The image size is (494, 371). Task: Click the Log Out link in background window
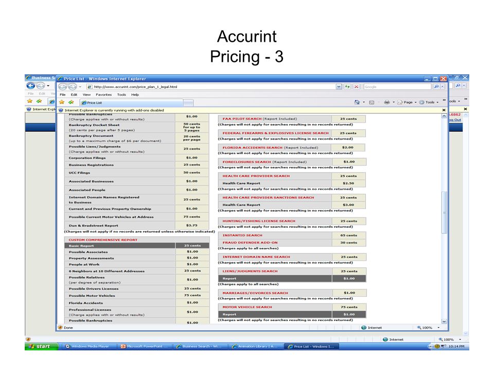(x=455, y=120)
